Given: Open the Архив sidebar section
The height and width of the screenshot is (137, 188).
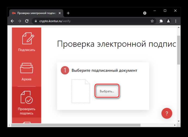Looking at the screenshot, I should (27, 72).
